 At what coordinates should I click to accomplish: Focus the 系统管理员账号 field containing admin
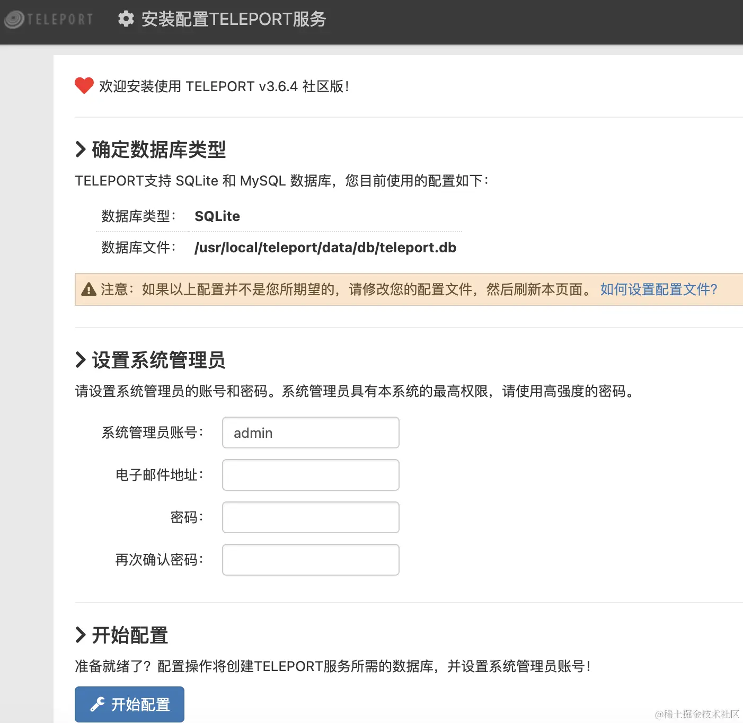311,433
